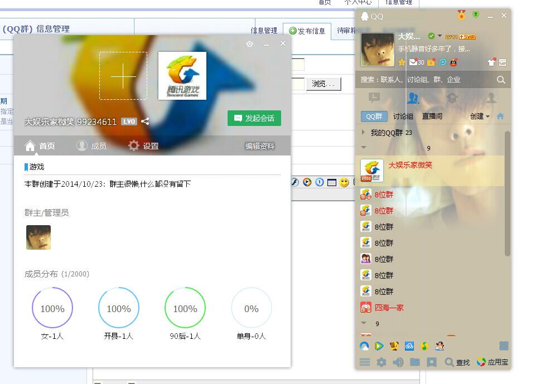
Task: Open the online status dropdown beside the green check
Action: 440,36
